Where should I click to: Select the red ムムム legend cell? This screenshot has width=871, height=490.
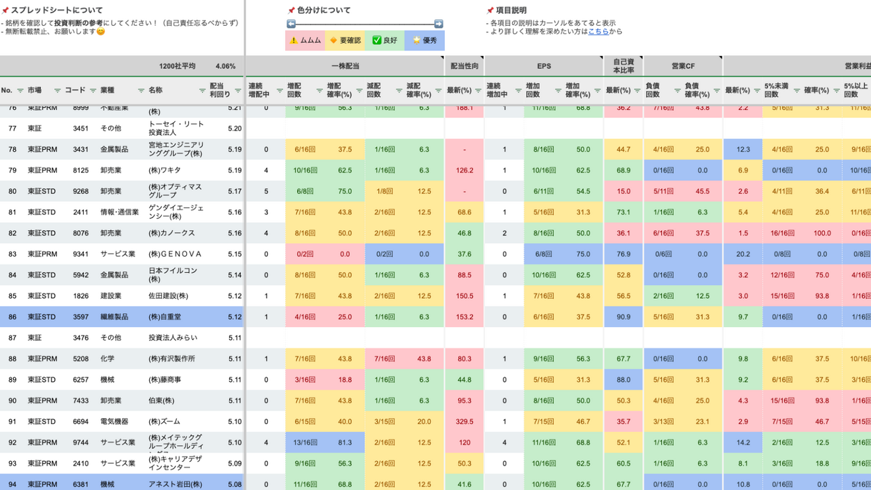point(305,40)
